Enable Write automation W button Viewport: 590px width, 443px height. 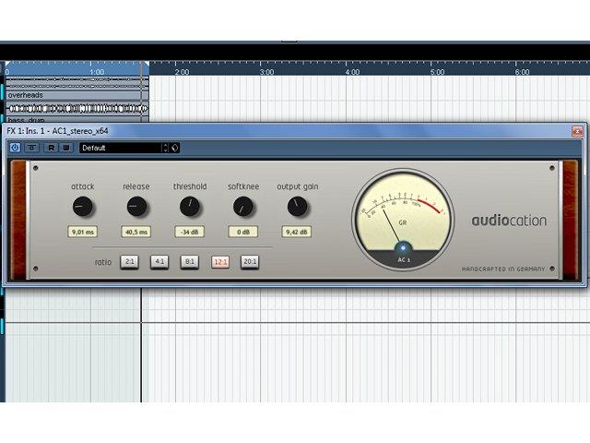coord(66,148)
